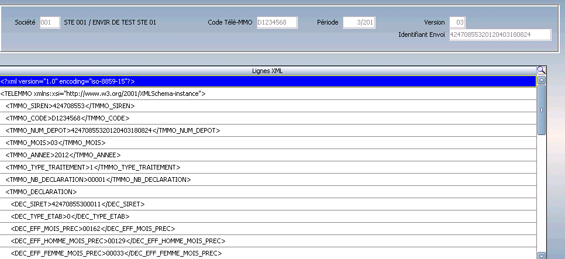Click the Société code field
The image size is (565, 259).
pos(50,22)
